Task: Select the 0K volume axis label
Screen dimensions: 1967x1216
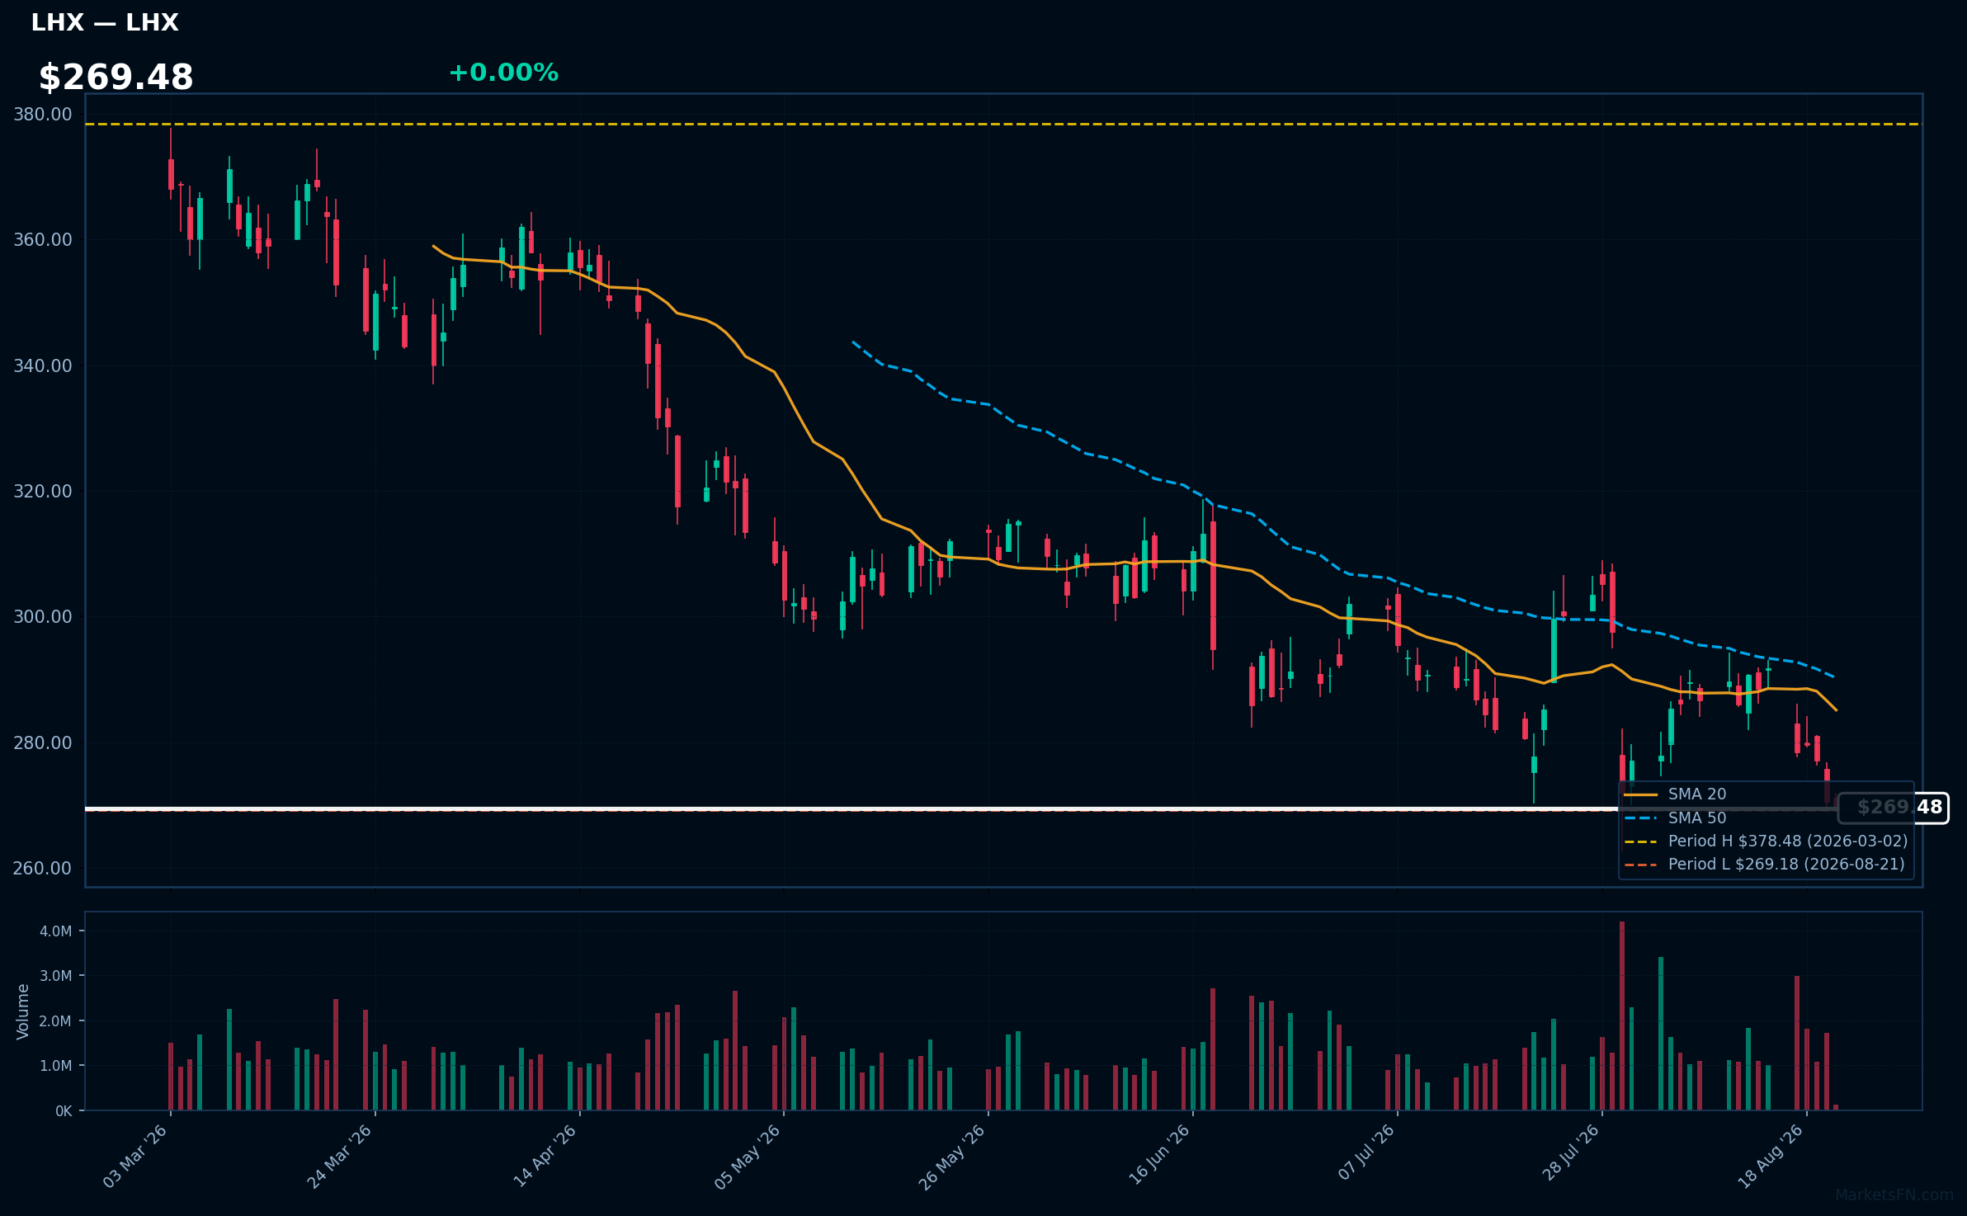Action: click(x=64, y=1111)
